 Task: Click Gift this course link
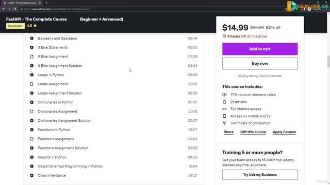coord(253,132)
